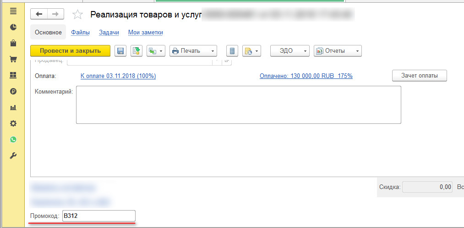Open the К оплате 03.11.2018 link
464x228 pixels.
click(x=118, y=76)
